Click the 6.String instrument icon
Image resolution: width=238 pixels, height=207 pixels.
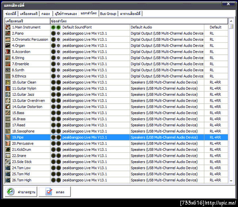pyautogui.click(x=8, y=58)
